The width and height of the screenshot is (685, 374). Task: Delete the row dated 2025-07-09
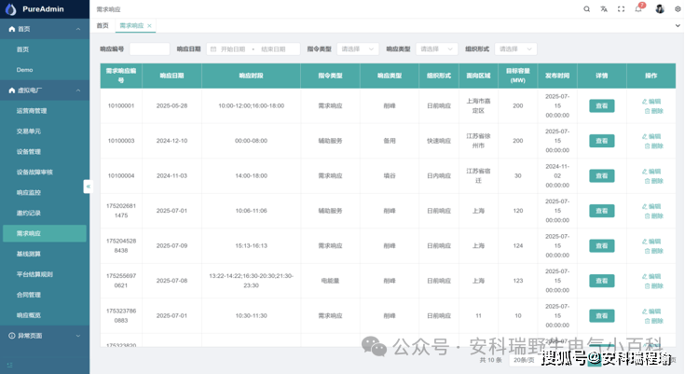[654, 251]
